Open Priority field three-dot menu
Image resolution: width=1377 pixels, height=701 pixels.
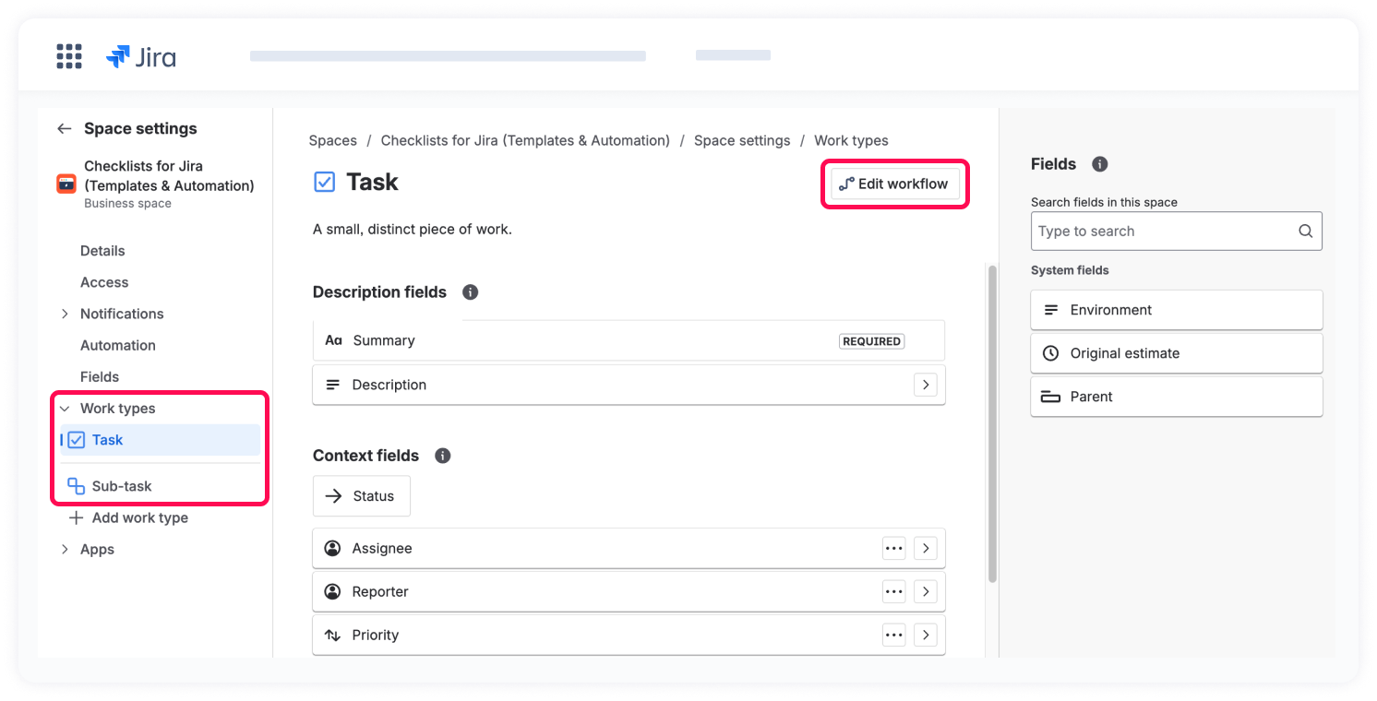tap(893, 636)
